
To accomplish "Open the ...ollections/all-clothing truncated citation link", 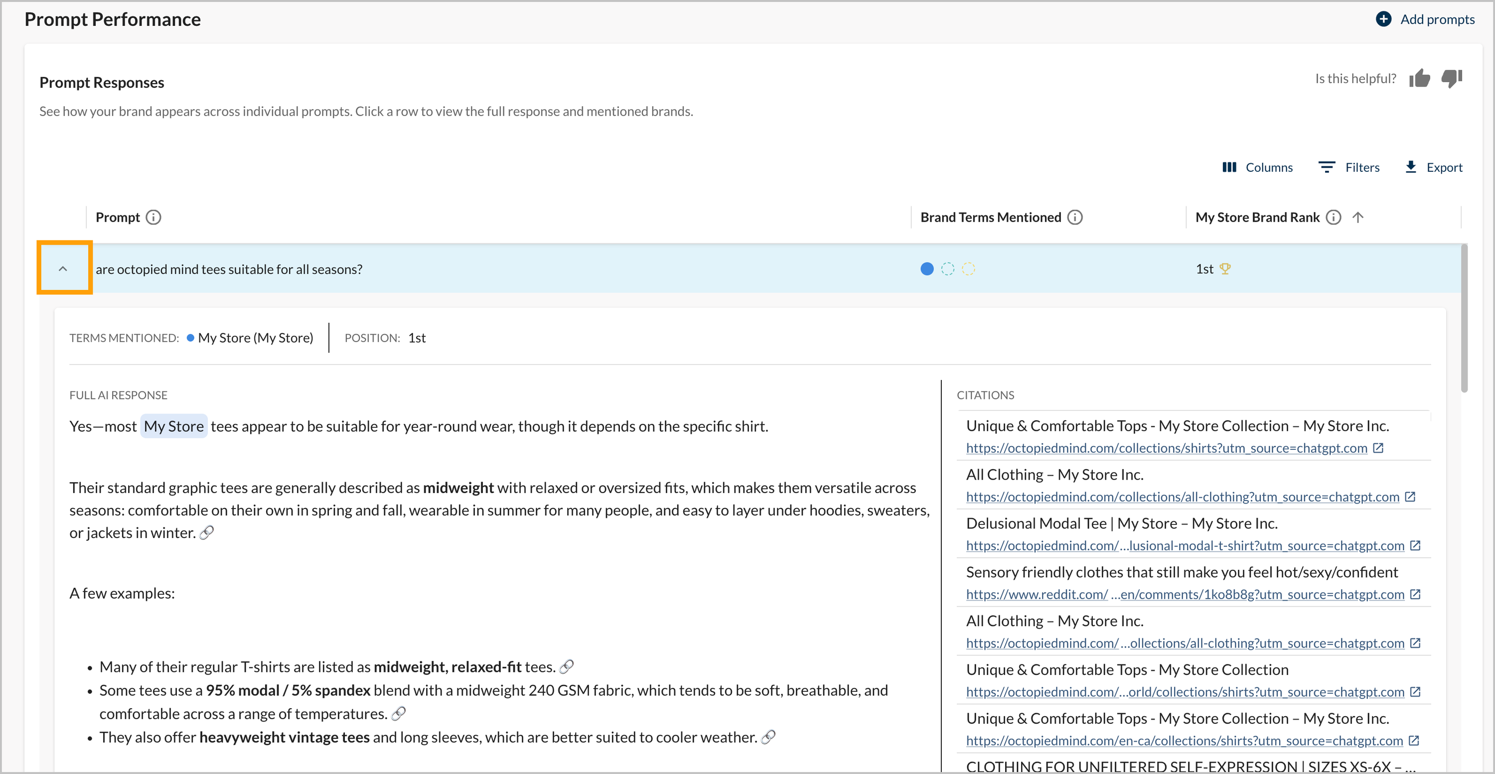I will tap(1185, 643).
